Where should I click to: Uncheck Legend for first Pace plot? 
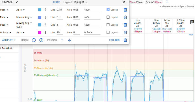pos(108,10)
